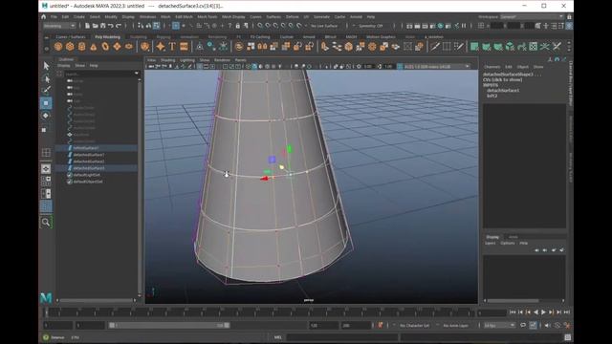This screenshot has height=344, width=612.
Task: Open the Outliner search filter dropdown arrow
Action: [x=136, y=74]
